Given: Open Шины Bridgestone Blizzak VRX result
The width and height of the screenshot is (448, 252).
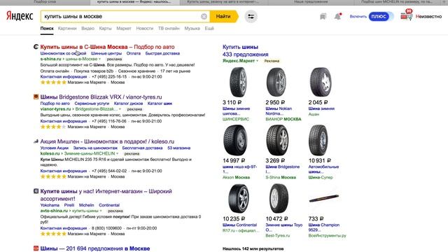Looking at the screenshot, I should [101, 97].
